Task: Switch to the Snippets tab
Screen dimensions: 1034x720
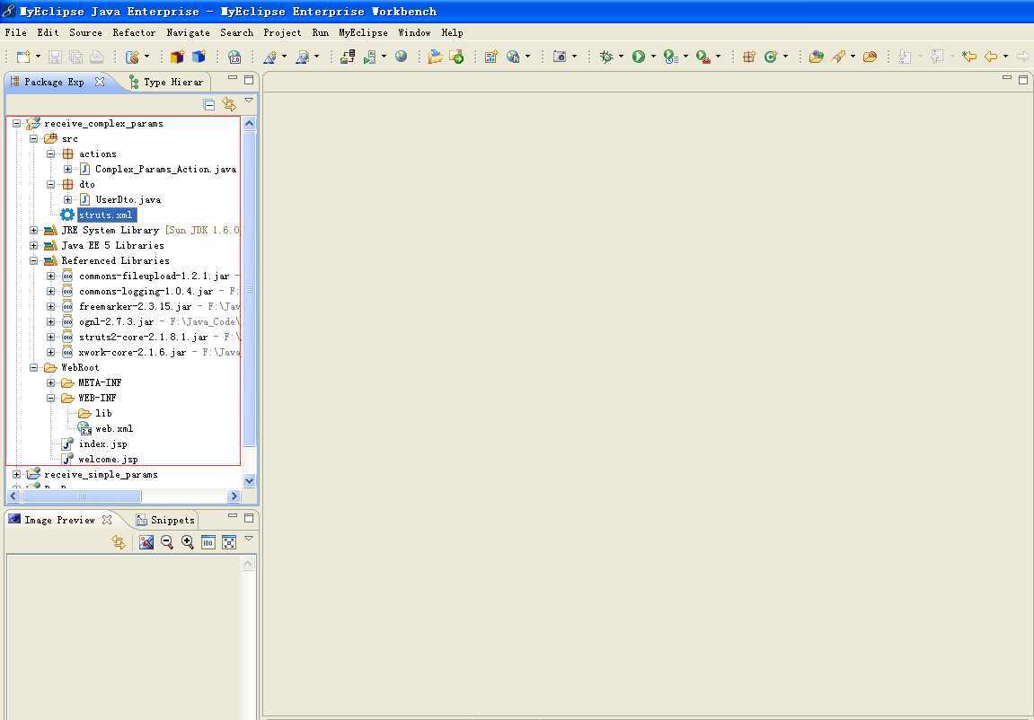Action: pos(165,521)
